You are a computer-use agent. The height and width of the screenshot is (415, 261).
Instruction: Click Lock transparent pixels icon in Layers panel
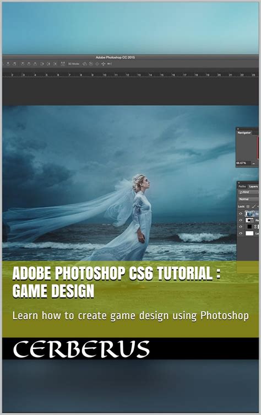248,207
